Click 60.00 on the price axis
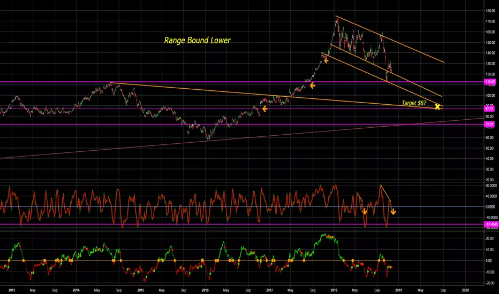 pyautogui.click(x=490, y=137)
